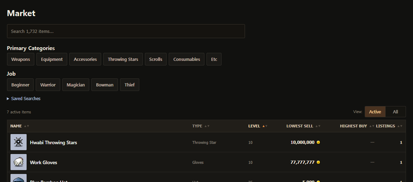
Task: Click the Market page heading
Action: tap(21, 13)
